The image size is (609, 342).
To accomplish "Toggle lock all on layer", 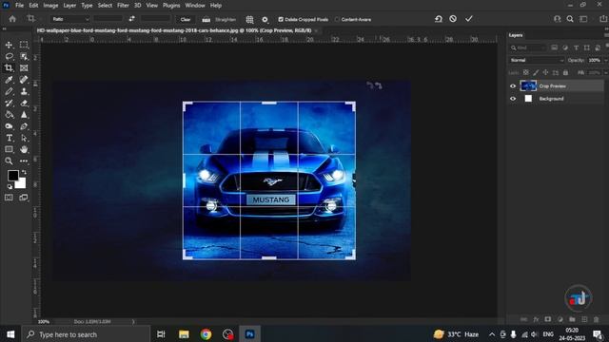I will tap(565, 72).
